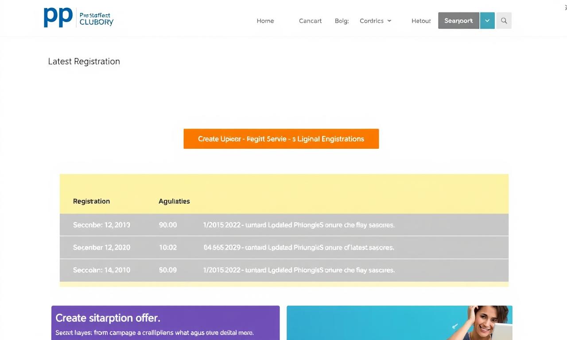Open the description in the 90.00 row

[299, 225]
